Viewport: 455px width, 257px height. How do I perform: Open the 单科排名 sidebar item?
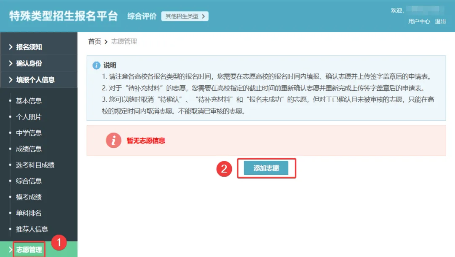click(x=29, y=213)
